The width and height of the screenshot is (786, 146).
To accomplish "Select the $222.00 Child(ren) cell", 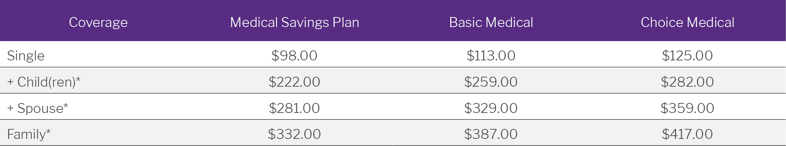I will [294, 82].
